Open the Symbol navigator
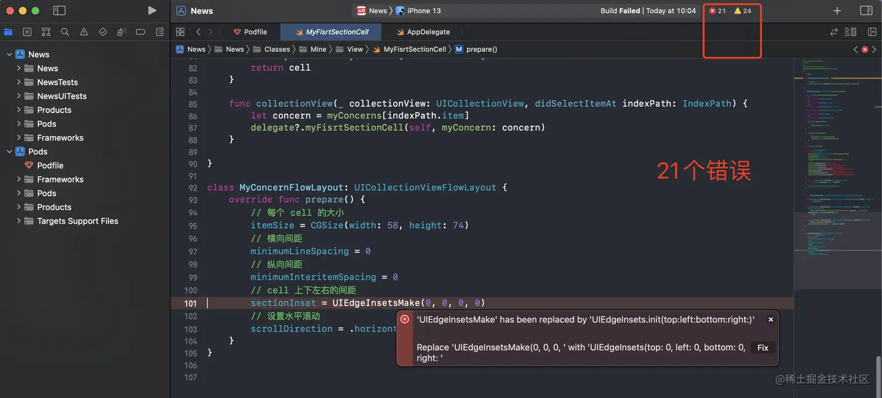The height and width of the screenshot is (398, 882). click(x=46, y=32)
